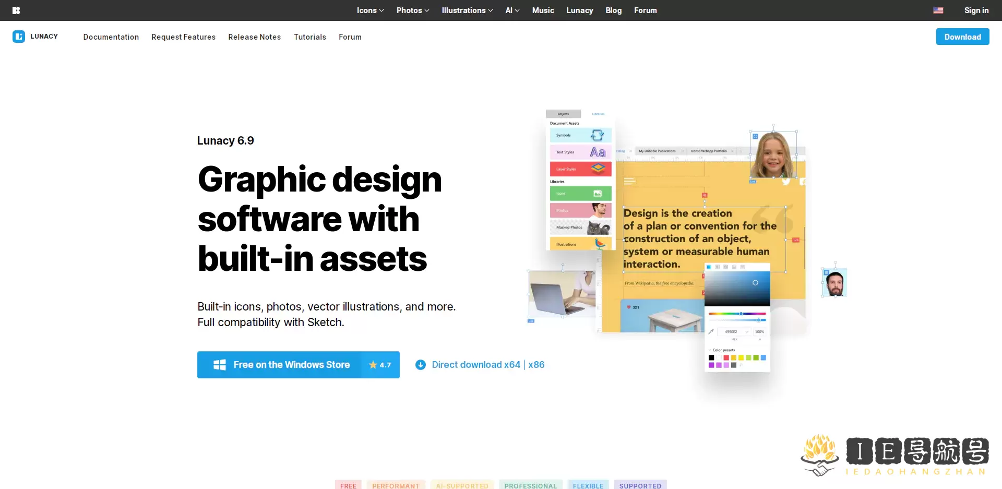Expand the Illustrations dropdown menu

pyautogui.click(x=467, y=10)
